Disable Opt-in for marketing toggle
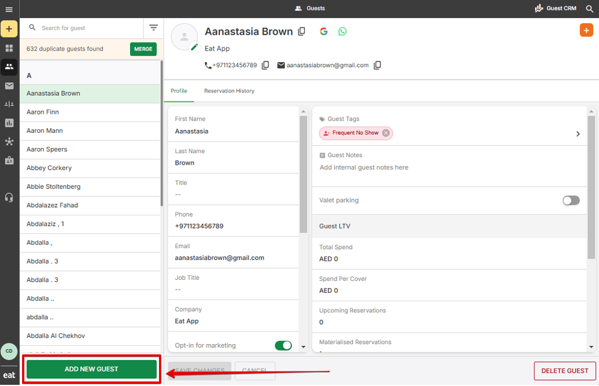This screenshot has width=599, height=386. (283, 345)
